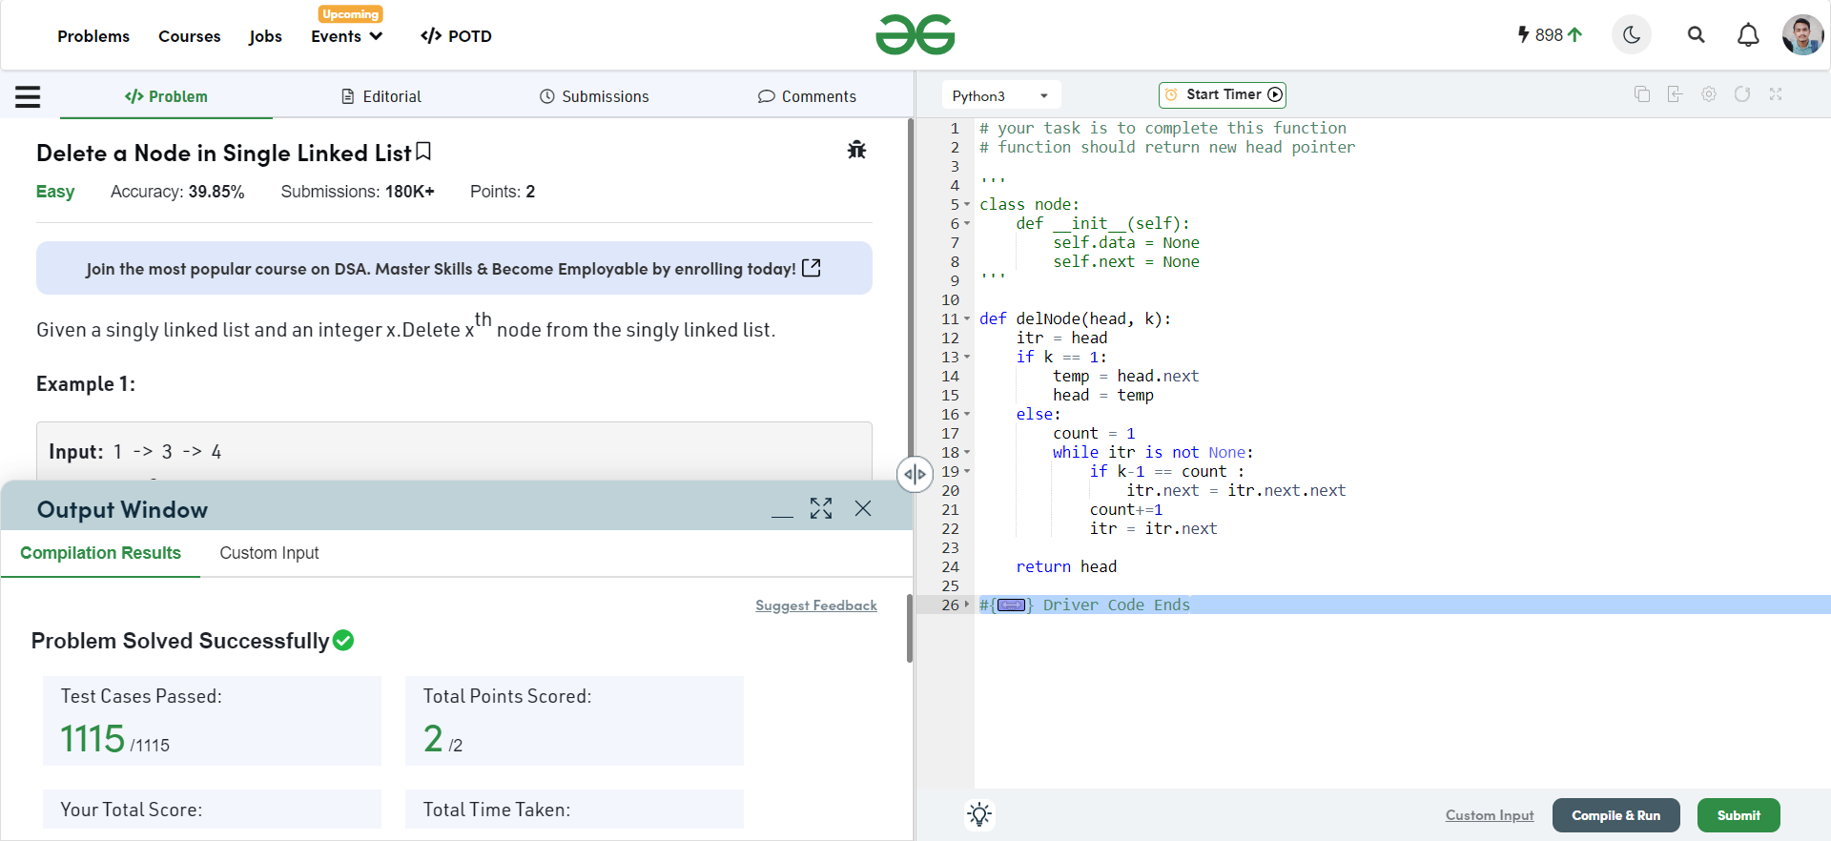Expand the Events dropdown menu

347,36
